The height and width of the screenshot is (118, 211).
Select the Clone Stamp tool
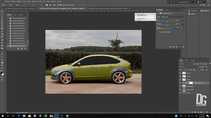tap(2, 34)
